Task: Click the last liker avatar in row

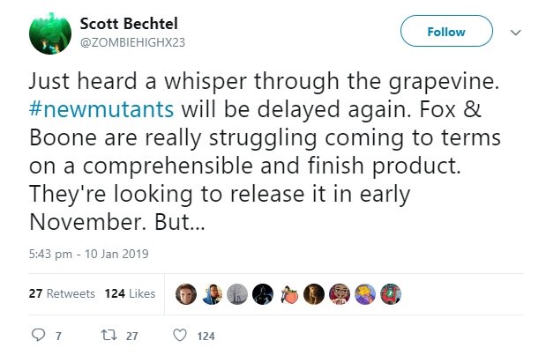Action: click(x=390, y=293)
